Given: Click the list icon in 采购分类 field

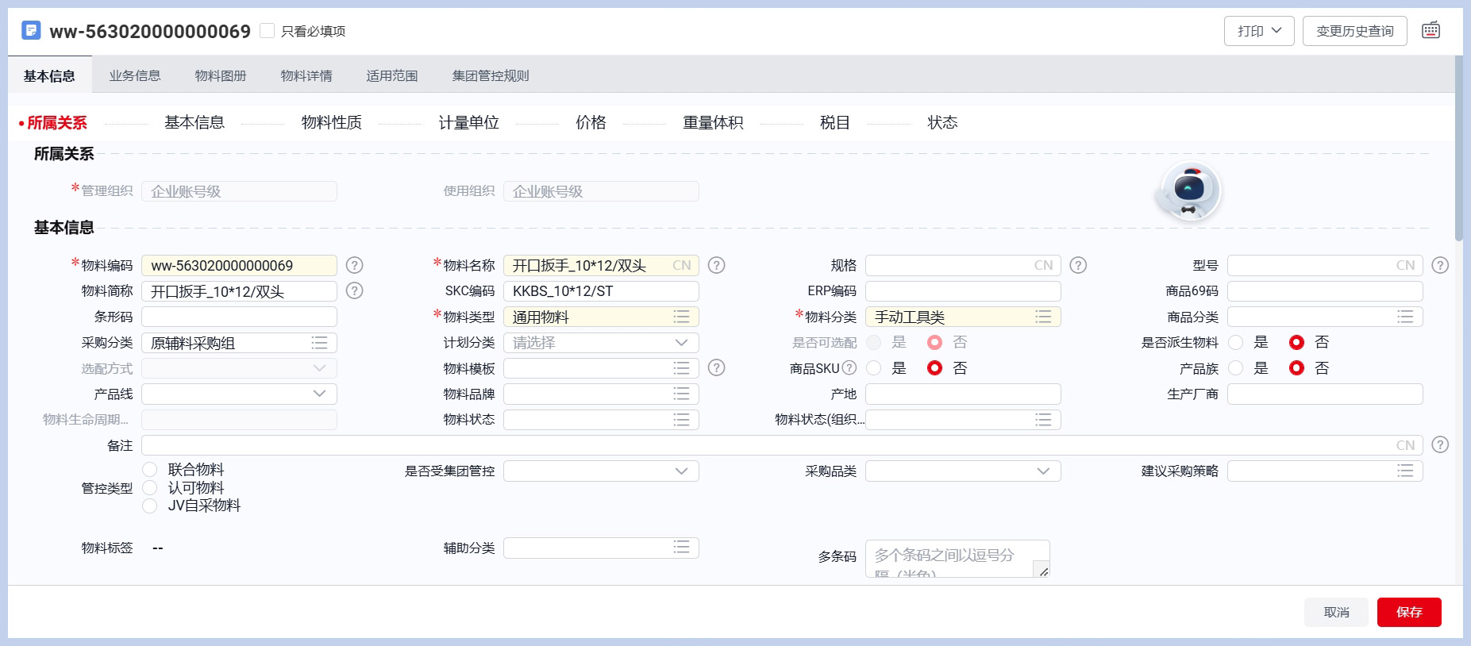Looking at the screenshot, I should click(319, 343).
